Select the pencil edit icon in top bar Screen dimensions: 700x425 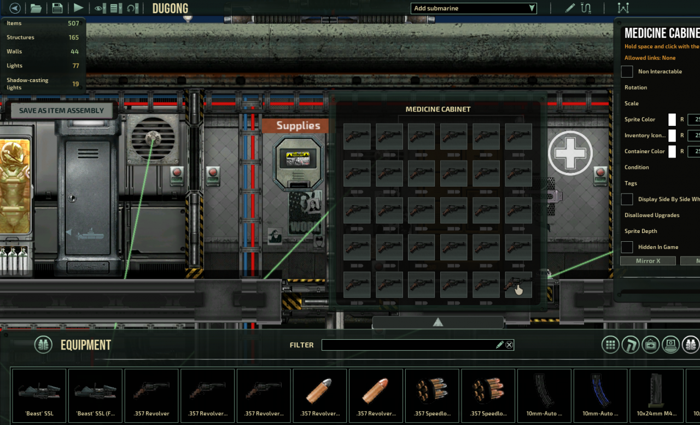coord(570,8)
